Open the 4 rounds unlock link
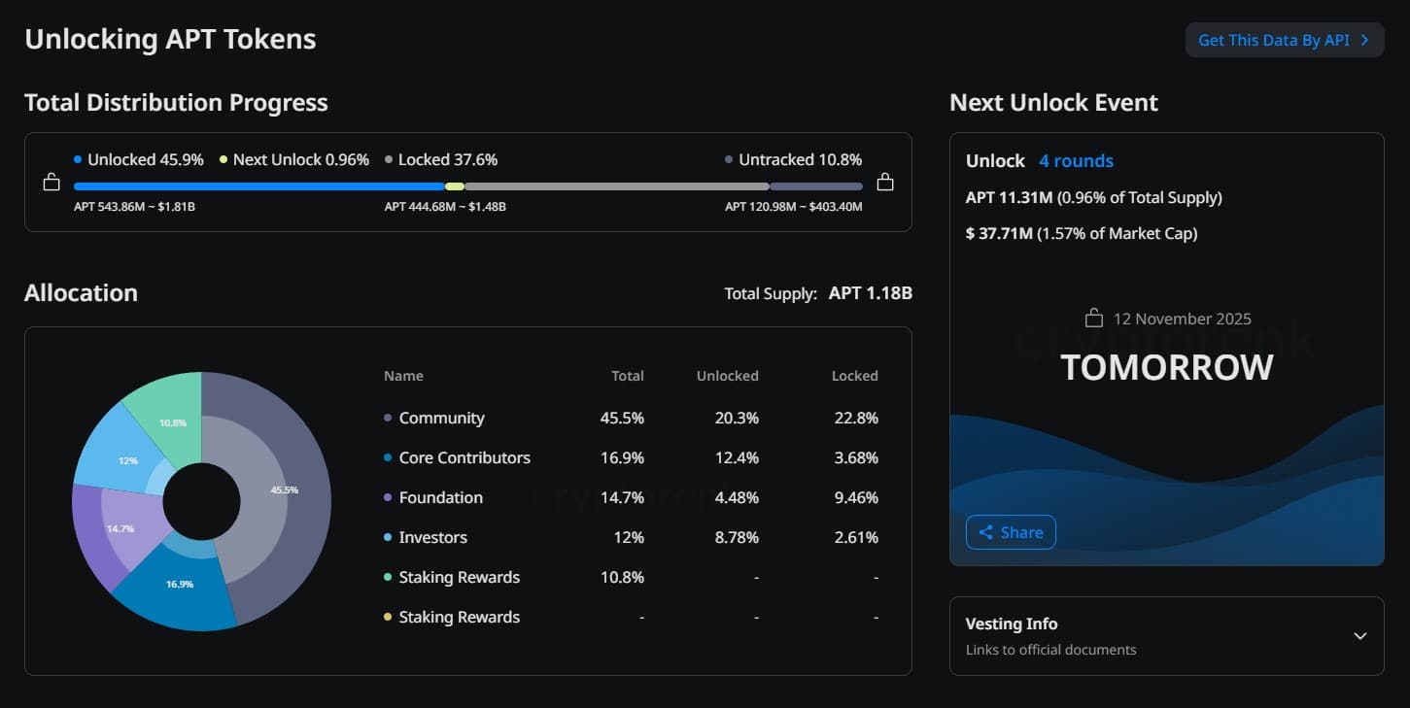This screenshot has height=708, width=1410. pyautogui.click(x=1076, y=161)
